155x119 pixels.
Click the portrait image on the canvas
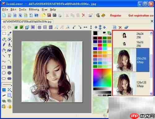pos(52,72)
